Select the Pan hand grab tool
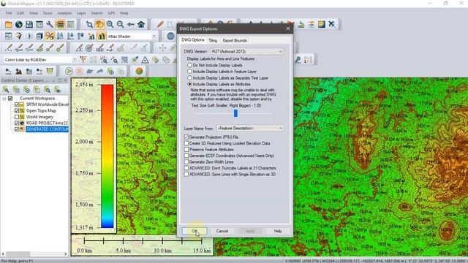This screenshot has height=263, width=468. point(99,24)
